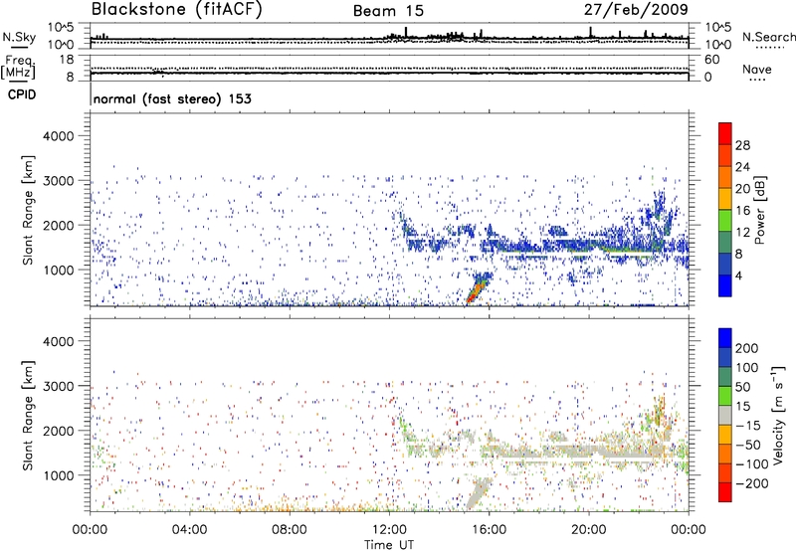Viewport: 796px width, 551px height.
Task: Click the '200' tick on Velocity colorbar
Action: [747, 348]
